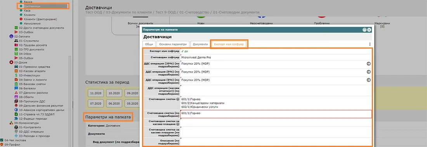Open the dialog's three-dot options menu
Image resolution: width=427 pixels, height=147 pixels.
point(370,44)
